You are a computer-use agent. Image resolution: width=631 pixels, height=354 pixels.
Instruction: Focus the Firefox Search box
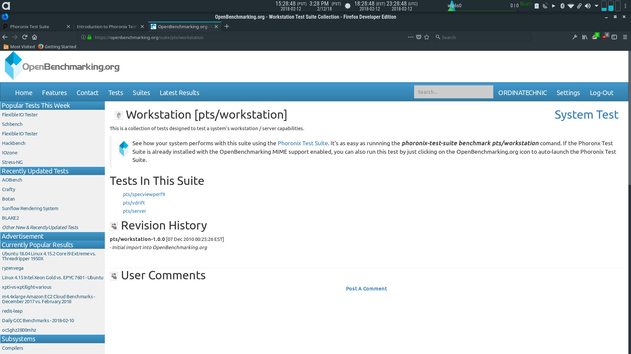pos(482,37)
